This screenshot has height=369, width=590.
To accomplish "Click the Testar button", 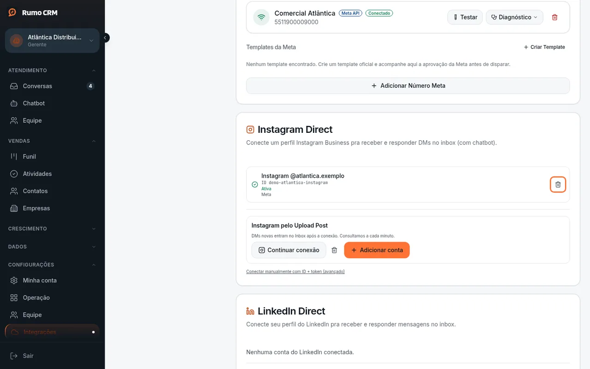I will click(x=465, y=17).
